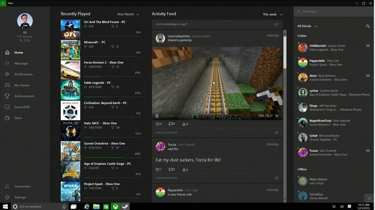This screenshot has width=375, height=210.
Task: Open Ori And The Blind Forest thumbnail
Action: (x=70, y=30)
